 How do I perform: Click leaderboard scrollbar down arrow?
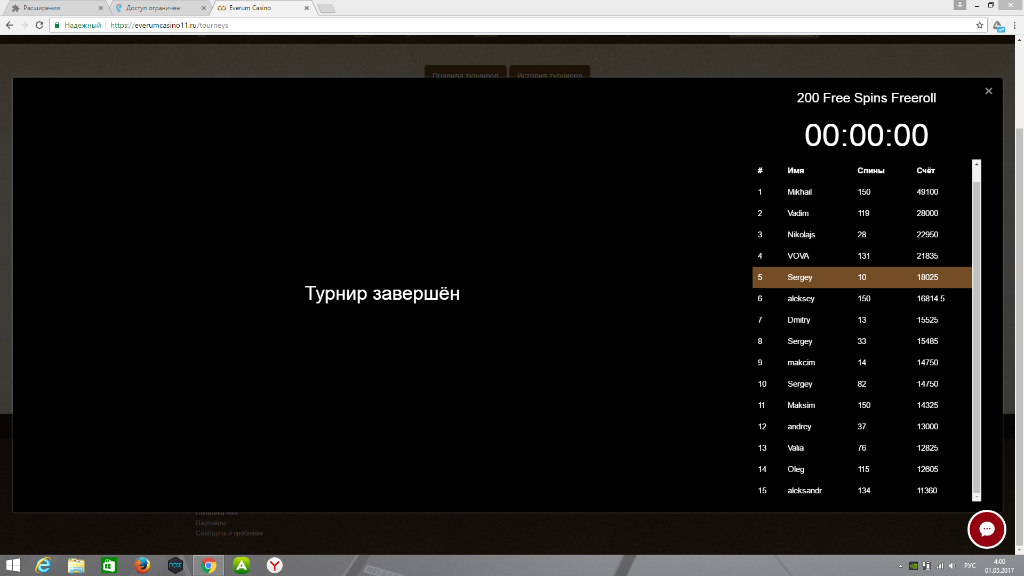tap(977, 497)
